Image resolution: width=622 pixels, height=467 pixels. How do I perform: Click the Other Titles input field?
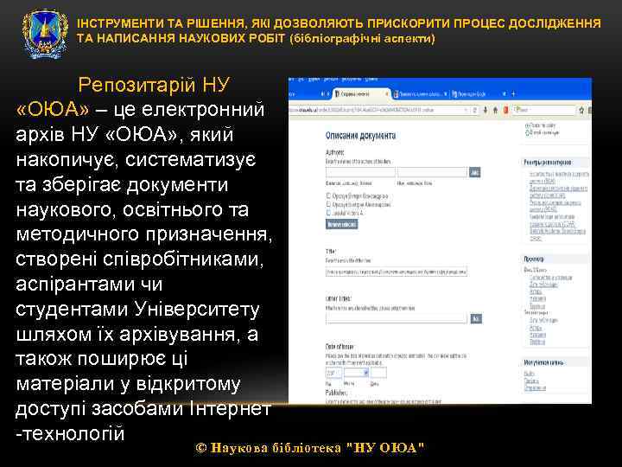click(397, 318)
